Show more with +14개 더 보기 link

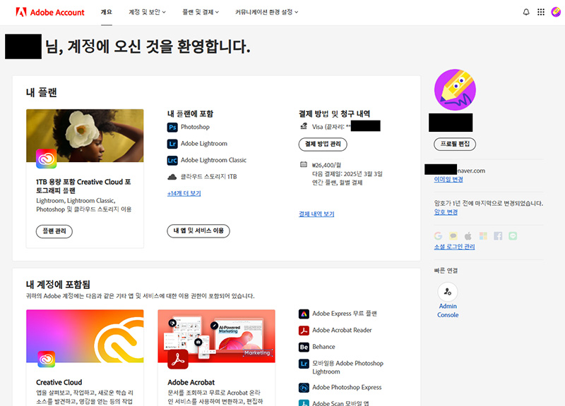[x=184, y=193]
